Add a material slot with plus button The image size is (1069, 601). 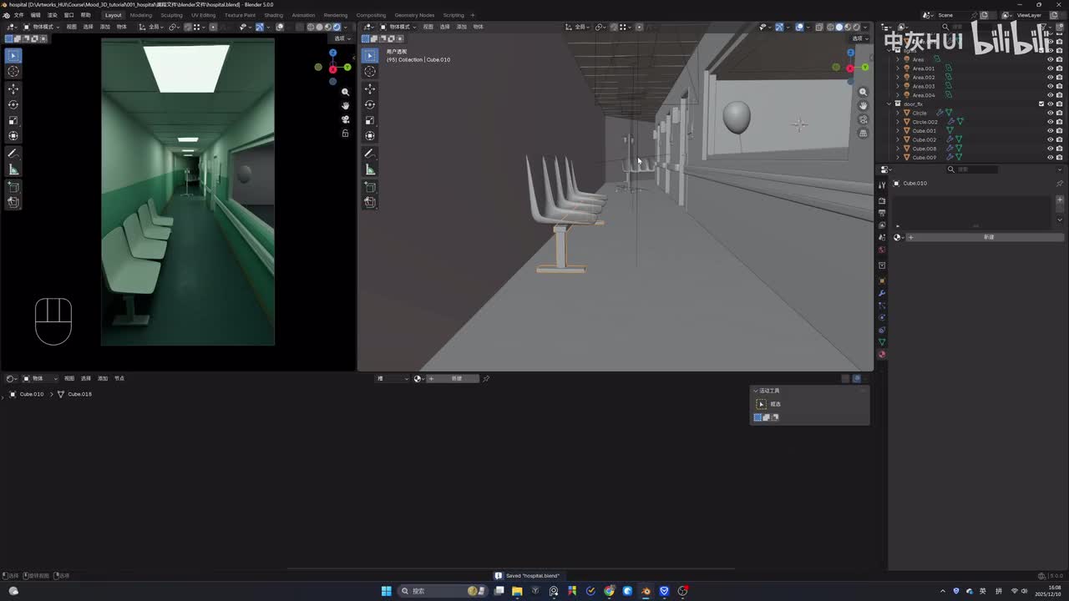1060,200
